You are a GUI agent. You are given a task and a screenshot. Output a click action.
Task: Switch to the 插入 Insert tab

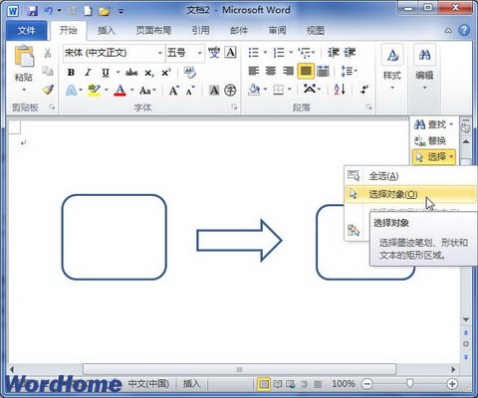pyautogui.click(x=107, y=31)
